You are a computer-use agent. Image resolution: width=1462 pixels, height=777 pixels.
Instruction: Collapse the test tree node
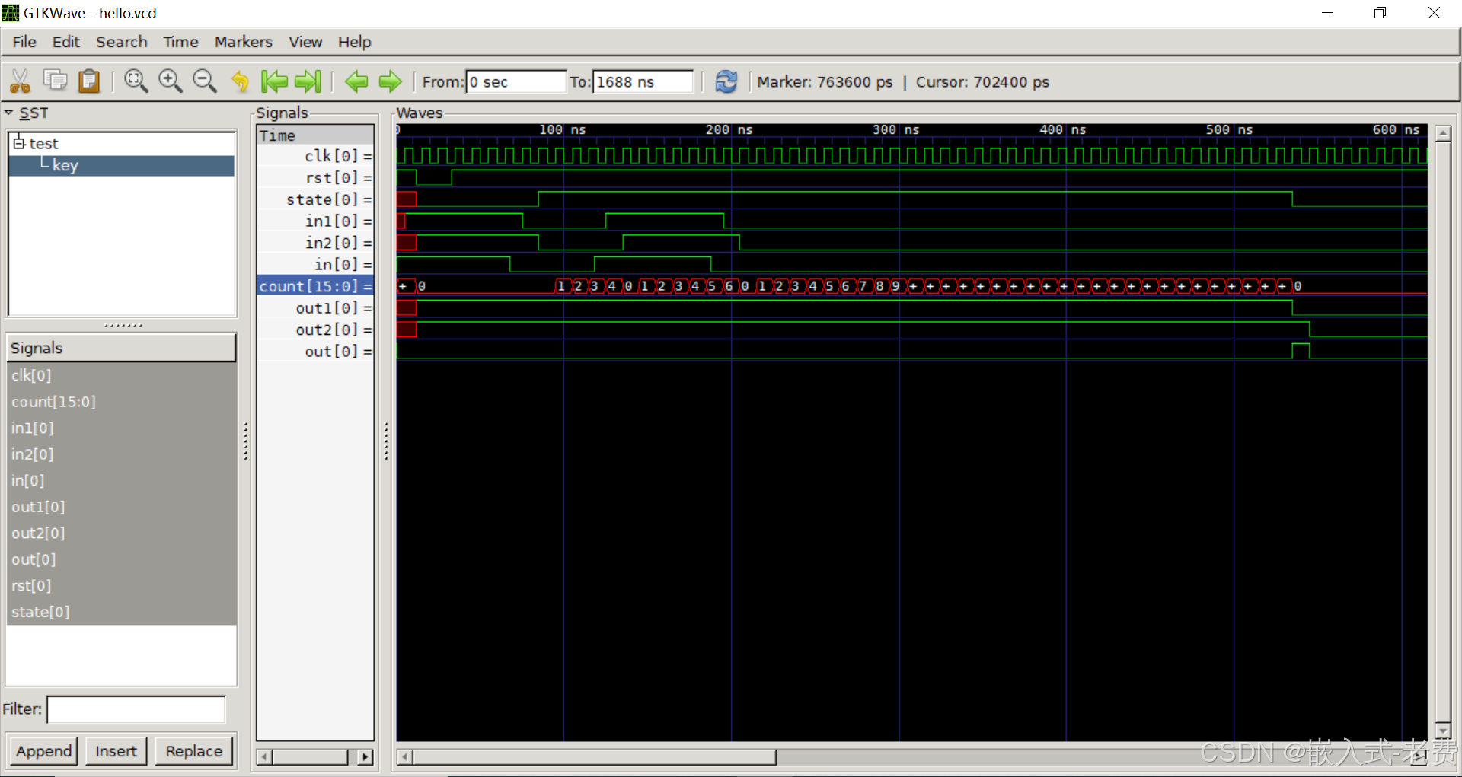(20, 143)
